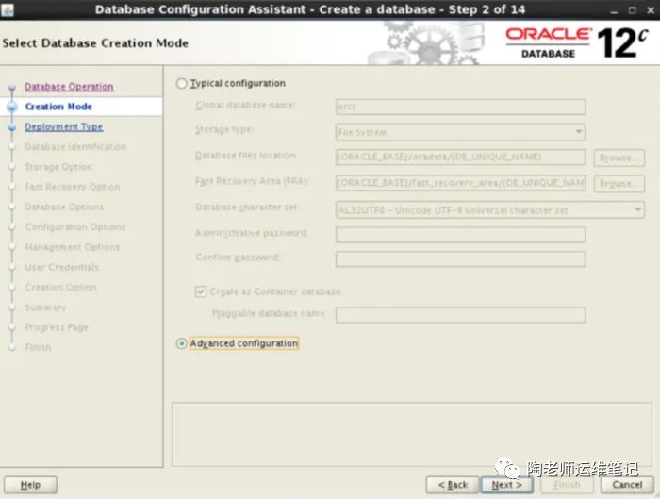Click the message area at the bottom
The height and width of the screenshot is (499, 660).
pos(412,434)
